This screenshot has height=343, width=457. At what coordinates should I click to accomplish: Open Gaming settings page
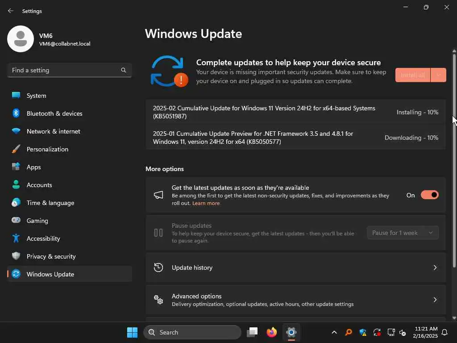(70, 221)
